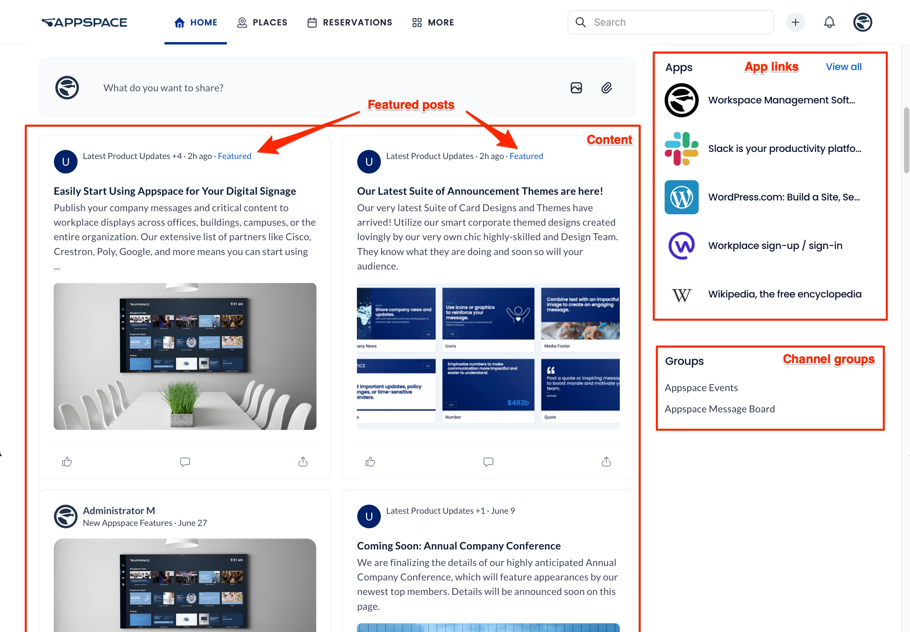Screen dimensions: 910x632
Task: Open Appspace Message Board group
Action: click(x=720, y=409)
